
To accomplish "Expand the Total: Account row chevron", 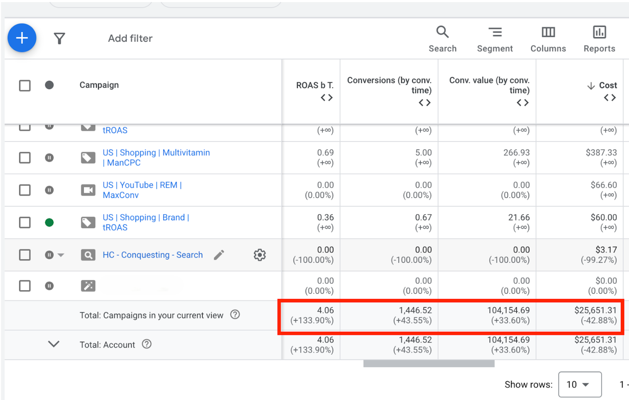I will 54,344.
